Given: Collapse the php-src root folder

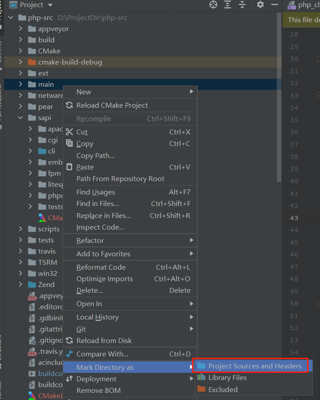Looking at the screenshot, I should coord(11,18).
